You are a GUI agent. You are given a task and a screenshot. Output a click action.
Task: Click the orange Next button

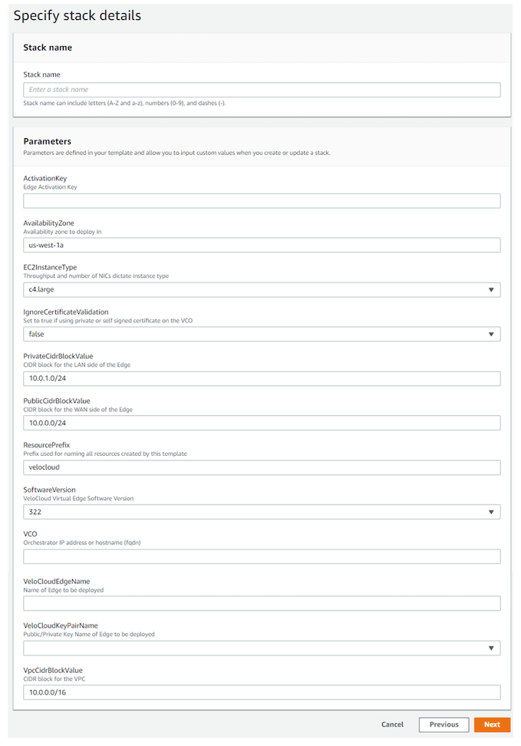click(492, 725)
